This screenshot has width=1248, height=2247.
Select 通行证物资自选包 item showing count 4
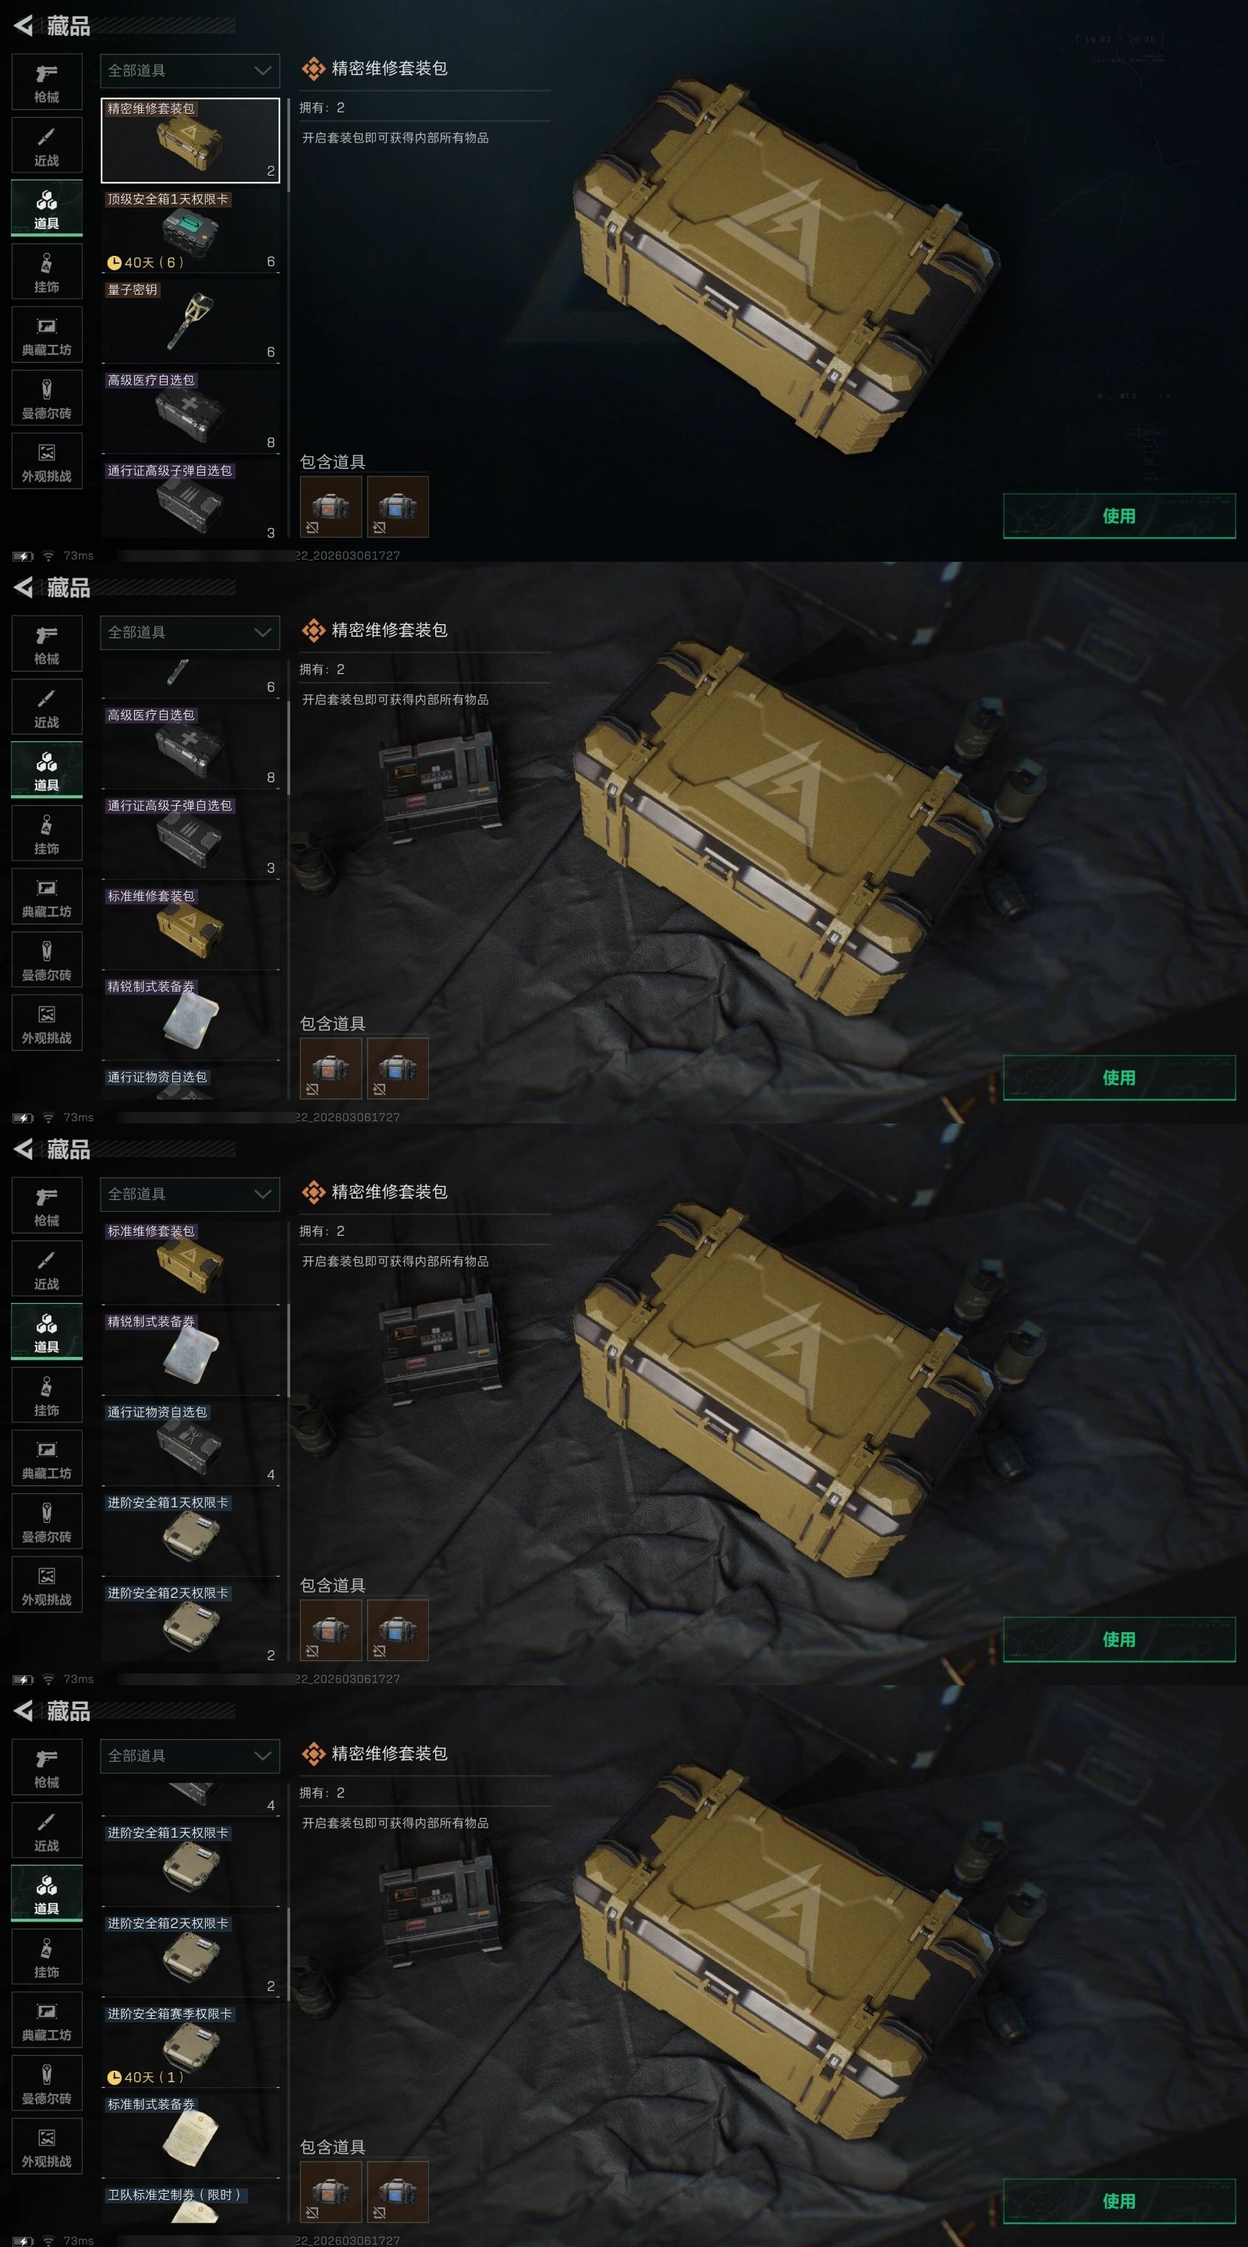[x=190, y=1443]
